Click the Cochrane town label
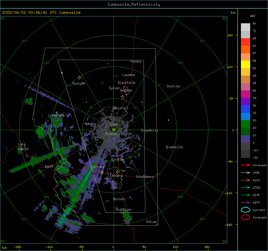Image resolution: width=268 pixels, height=251 pixels. pyautogui.click(x=97, y=167)
